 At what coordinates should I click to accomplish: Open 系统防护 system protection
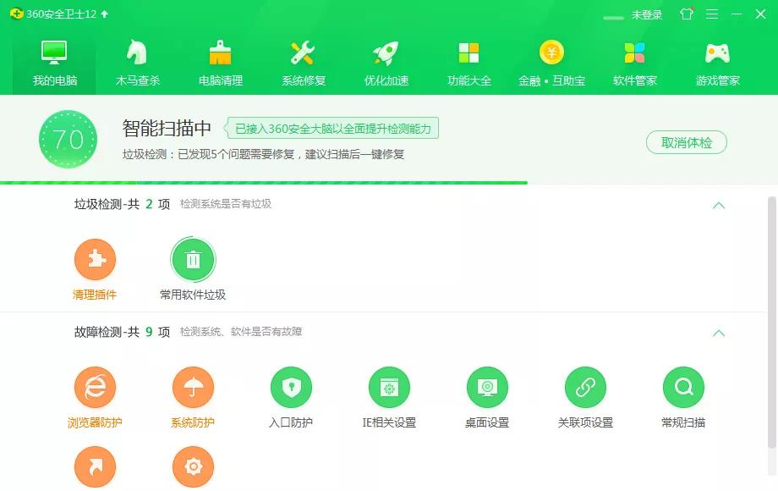pyautogui.click(x=194, y=385)
